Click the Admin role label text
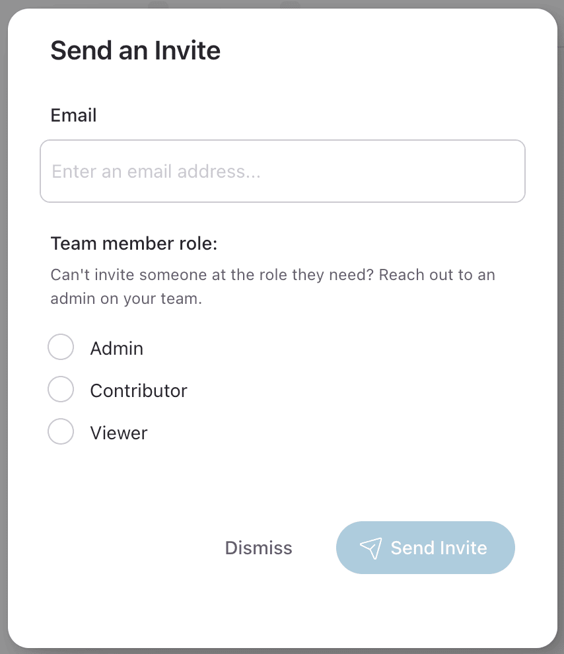Viewport: 564px width, 654px height. pos(117,348)
